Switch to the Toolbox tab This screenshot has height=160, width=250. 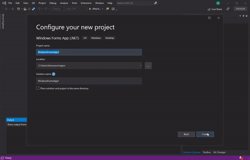point(207,152)
